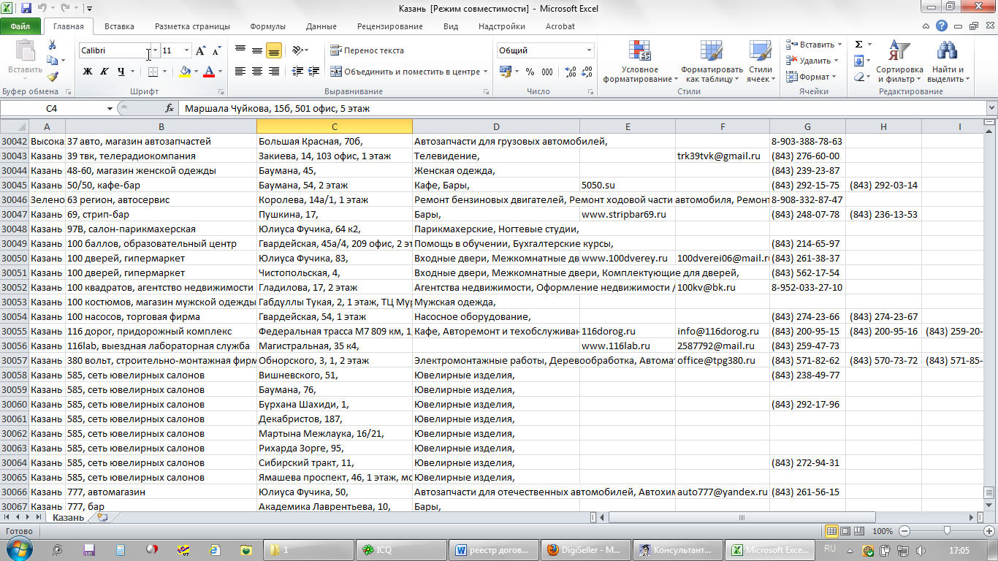Screen dimensions: 998x561
Task: Click the Format Painter brush icon
Action: [53, 77]
